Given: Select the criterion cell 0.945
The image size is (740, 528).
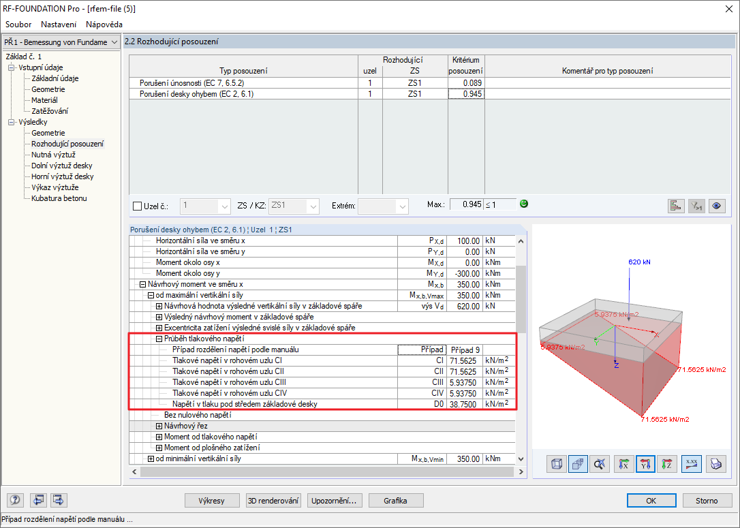Looking at the screenshot, I should click(466, 94).
